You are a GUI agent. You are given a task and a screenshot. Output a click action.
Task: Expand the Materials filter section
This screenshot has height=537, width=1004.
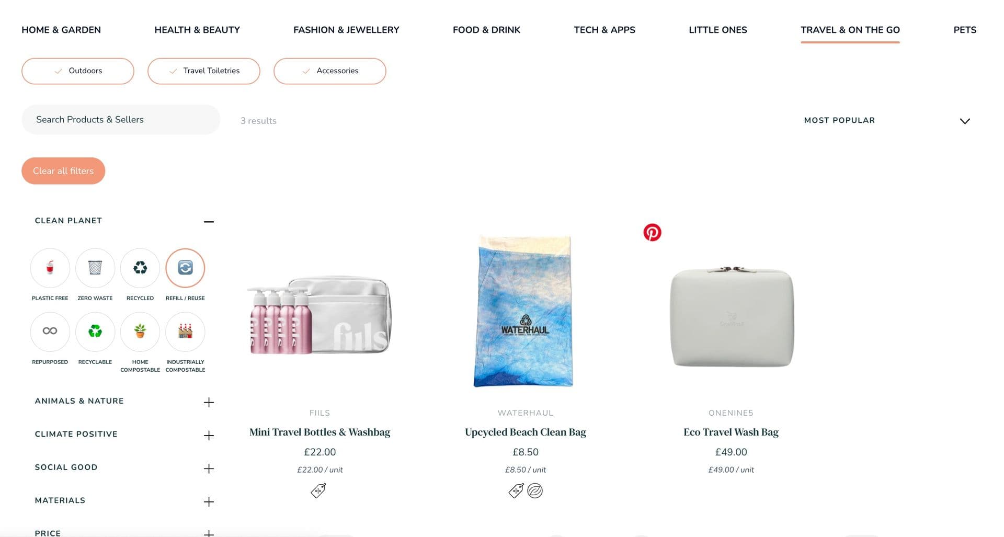[x=209, y=502]
